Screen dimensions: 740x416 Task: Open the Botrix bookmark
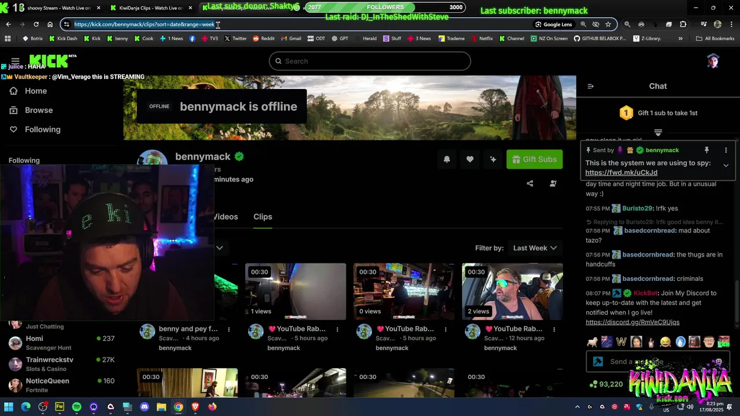(32, 39)
